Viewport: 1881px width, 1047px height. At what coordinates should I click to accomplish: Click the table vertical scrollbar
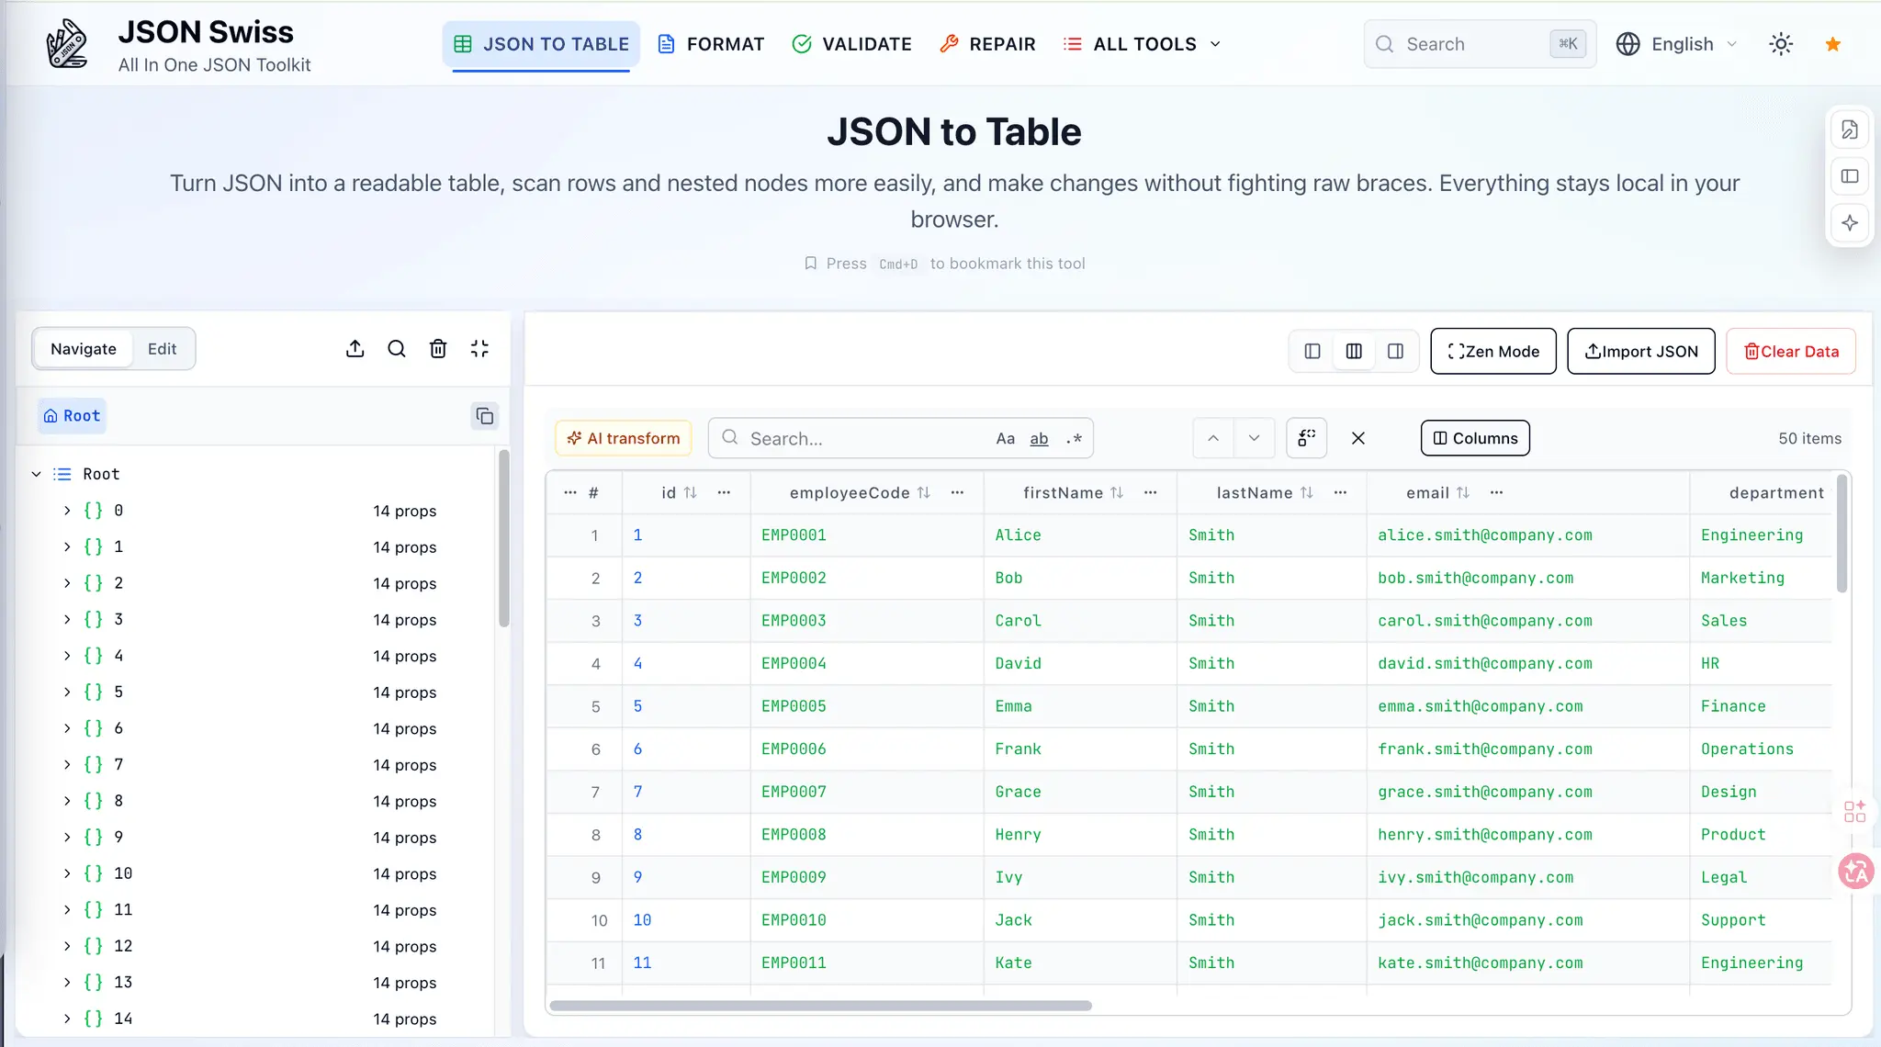(1842, 534)
